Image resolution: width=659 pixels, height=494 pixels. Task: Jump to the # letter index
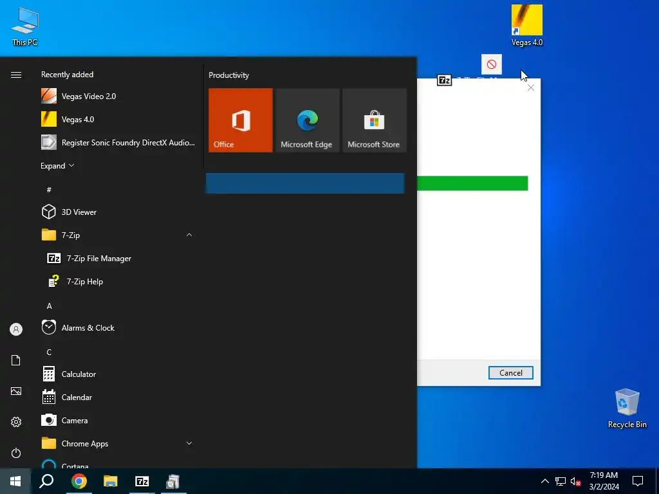(x=49, y=190)
